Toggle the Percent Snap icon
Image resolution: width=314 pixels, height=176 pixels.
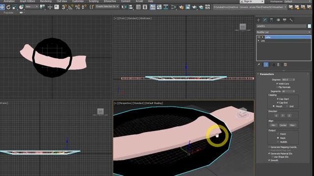click(x=78, y=7)
